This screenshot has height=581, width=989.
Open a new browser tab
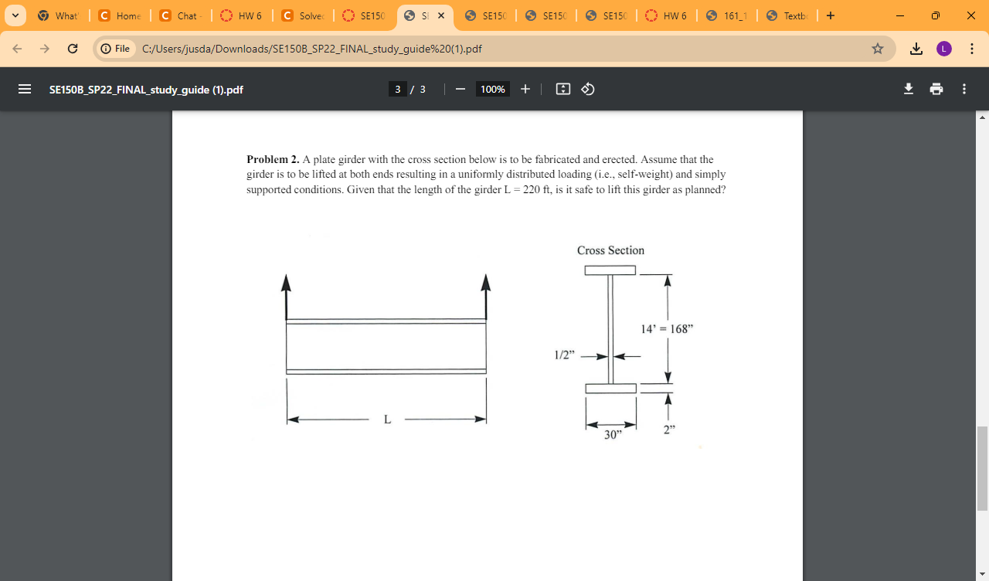click(x=830, y=15)
